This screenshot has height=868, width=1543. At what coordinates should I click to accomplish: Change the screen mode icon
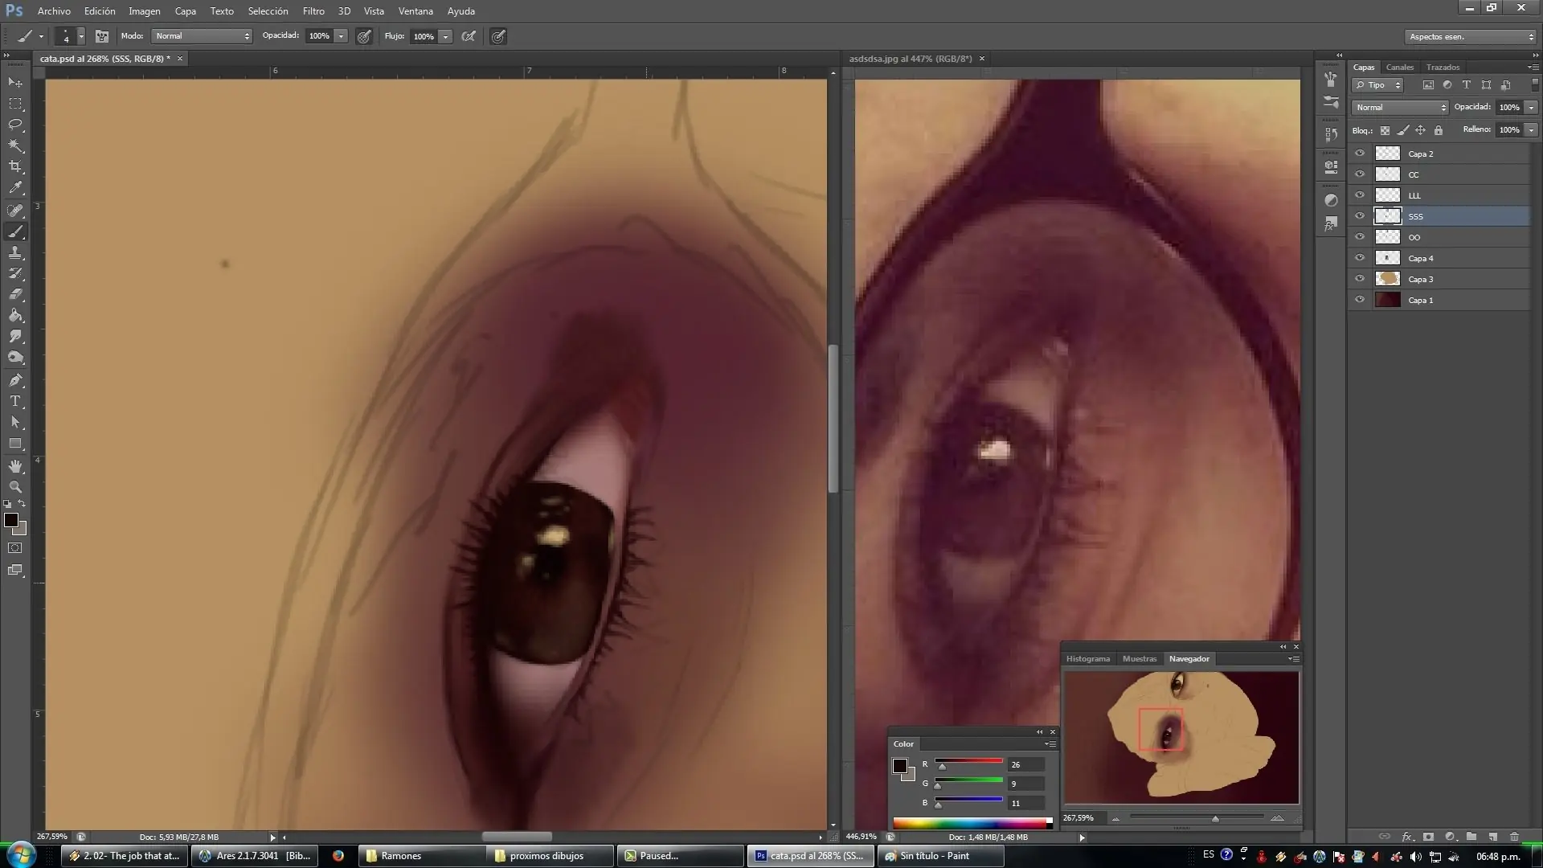[x=15, y=570]
